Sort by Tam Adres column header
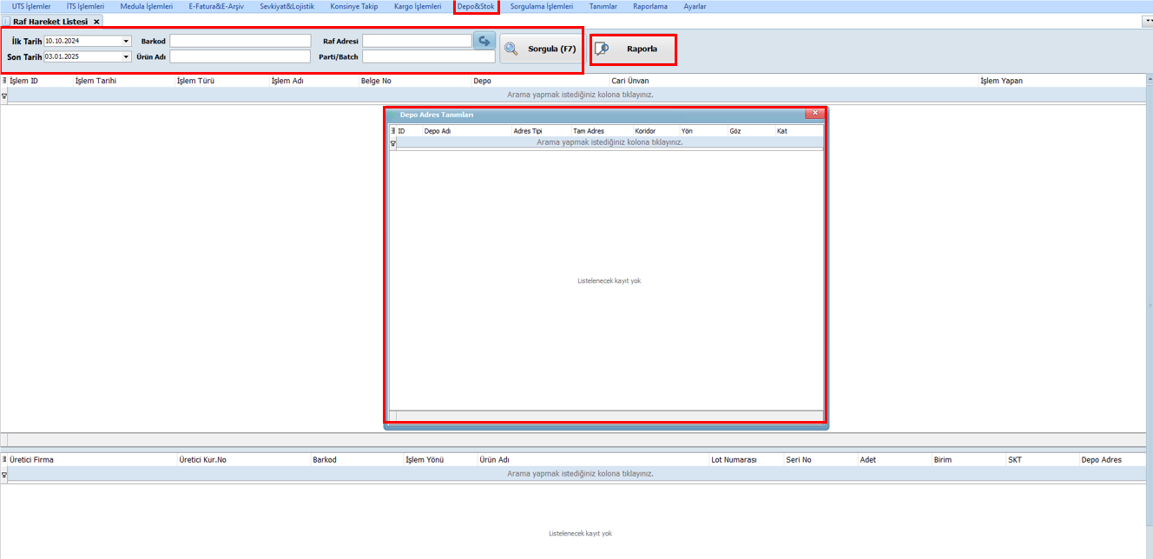 tap(589, 131)
